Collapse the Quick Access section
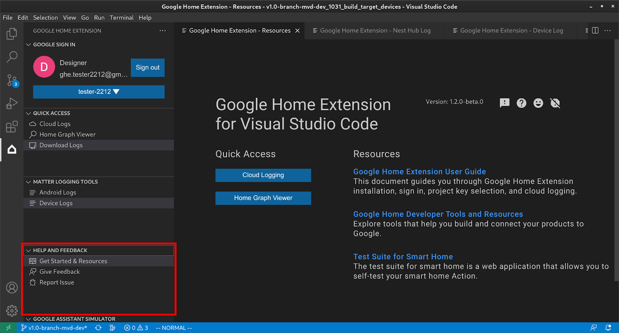The height and width of the screenshot is (333, 619). coord(28,113)
